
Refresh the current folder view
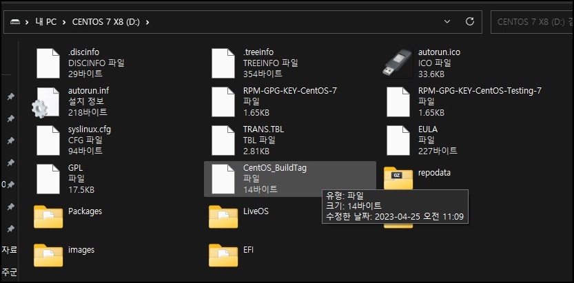(470, 21)
